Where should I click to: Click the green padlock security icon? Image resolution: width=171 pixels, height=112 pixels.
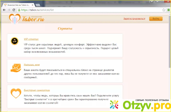[x=19, y=10]
